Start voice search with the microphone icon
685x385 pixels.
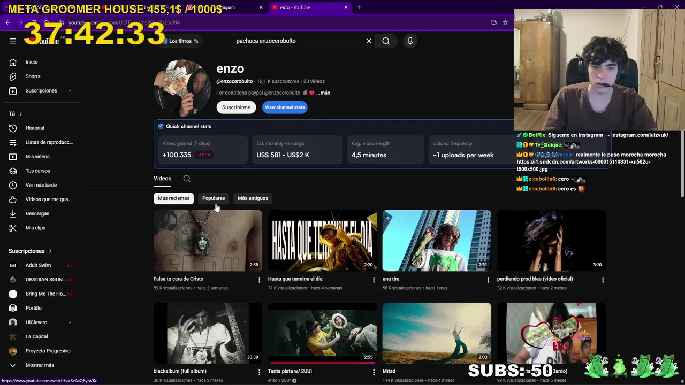coord(410,41)
